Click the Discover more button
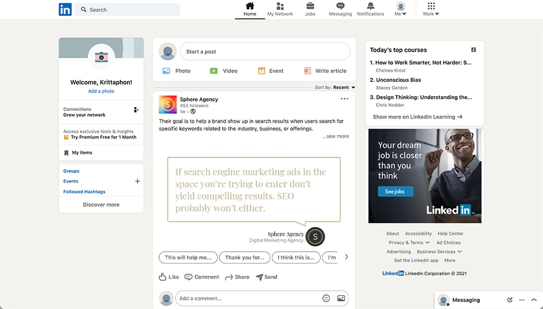The width and height of the screenshot is (543, 309). (x=101, y=205)
